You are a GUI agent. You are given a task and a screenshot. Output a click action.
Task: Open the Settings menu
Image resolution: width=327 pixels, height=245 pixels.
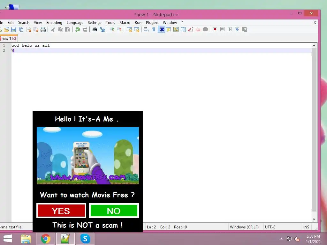click(95, 23)
